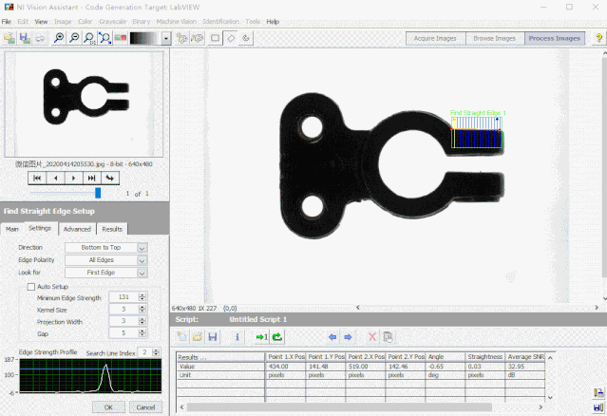Switch to Acquire Images mode
The width and height of the screenshot is (607, 416).
tap(435, 38)
